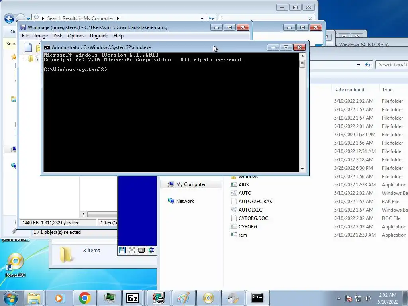408x306 pixels.
Task: Click the Back button in Search Results window
Action: coord(10,18)
